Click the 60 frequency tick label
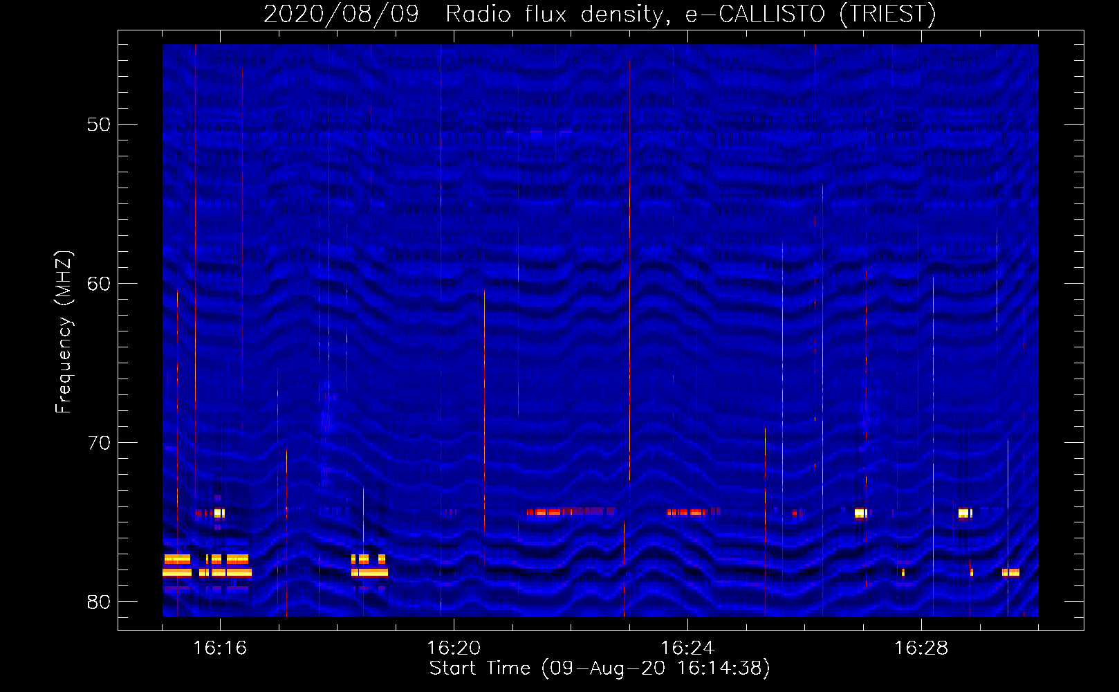The height and width of the screenshot is (692, 1119). coord(99,284)
